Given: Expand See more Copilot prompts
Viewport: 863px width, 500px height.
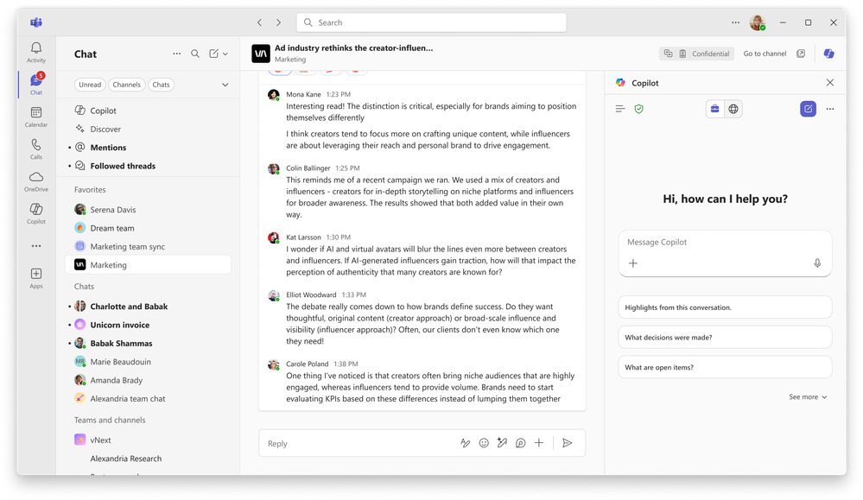Looking at the screenshot, I should click(x=808, y=397).
